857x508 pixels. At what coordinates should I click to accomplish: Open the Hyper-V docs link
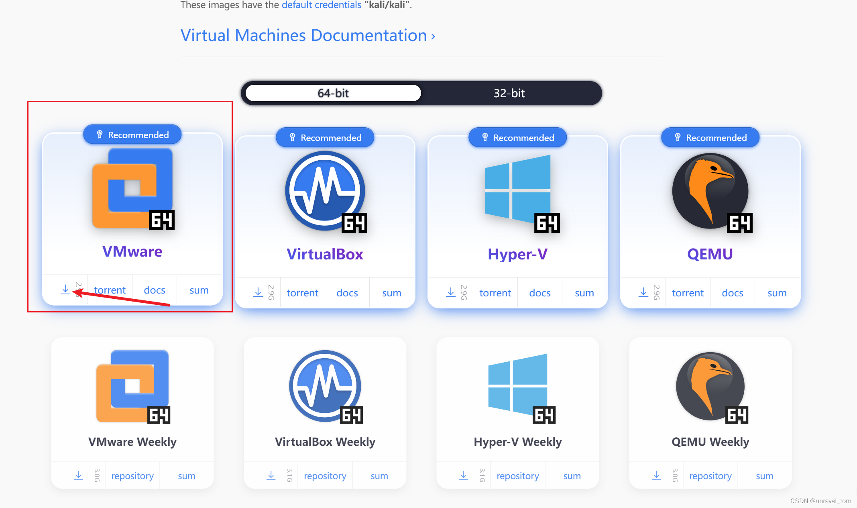[540, 293]
